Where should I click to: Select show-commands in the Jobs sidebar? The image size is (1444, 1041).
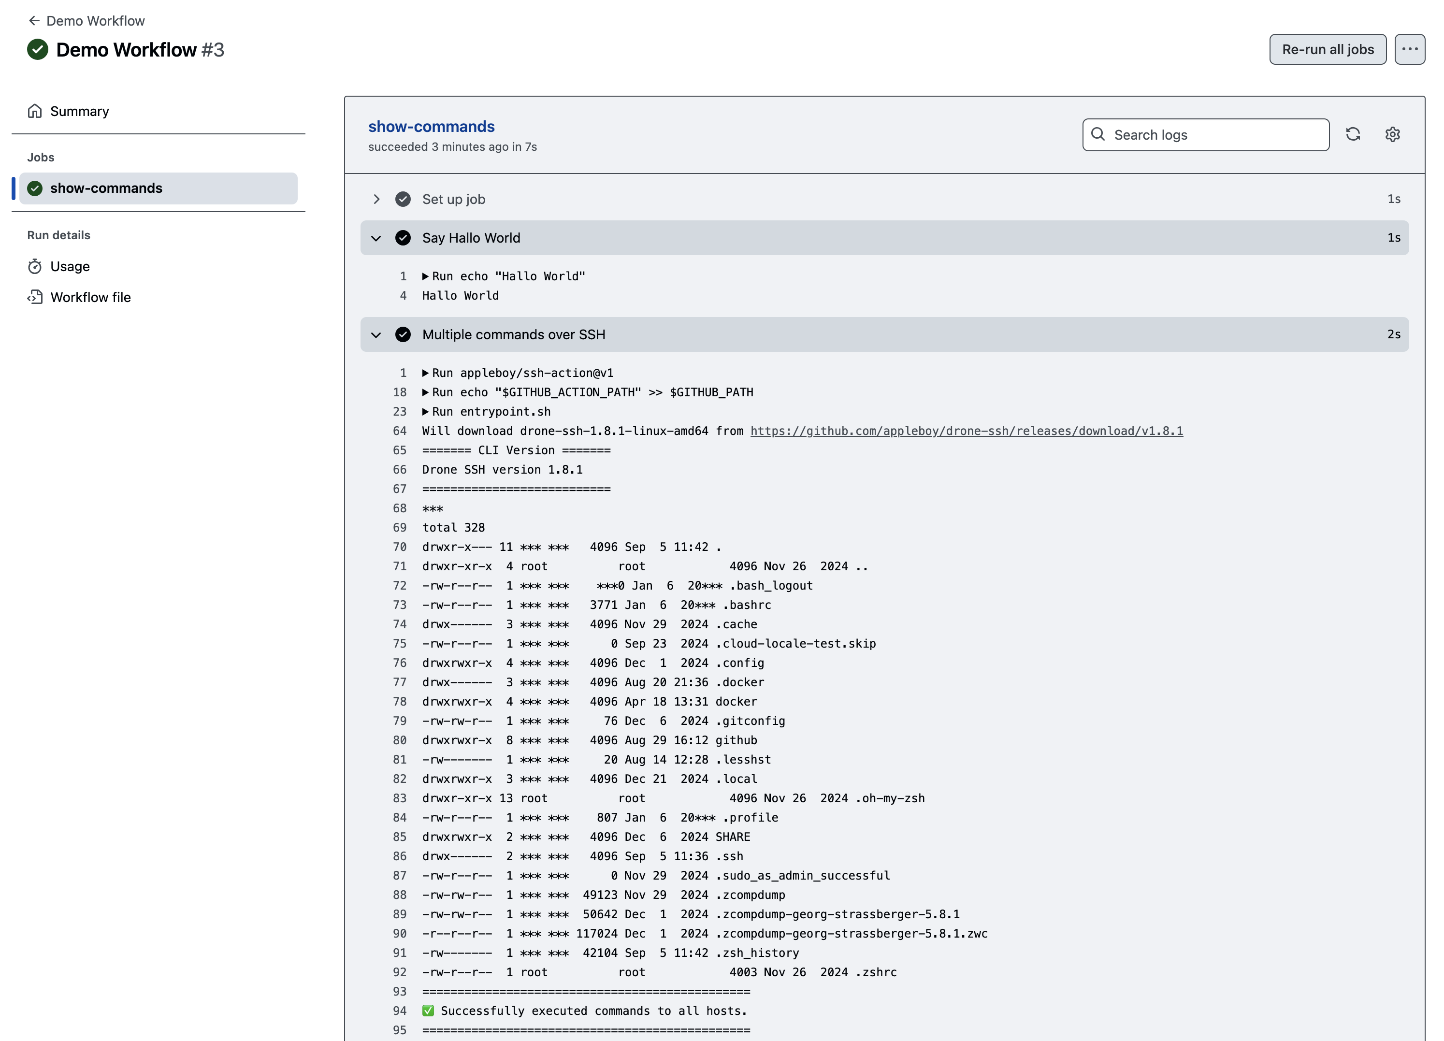click(x=106, y=188)
